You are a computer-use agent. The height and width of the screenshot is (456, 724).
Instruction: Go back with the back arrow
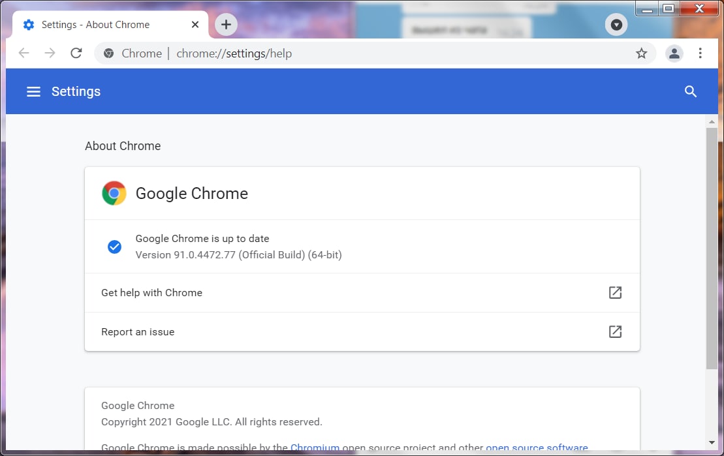24,53
